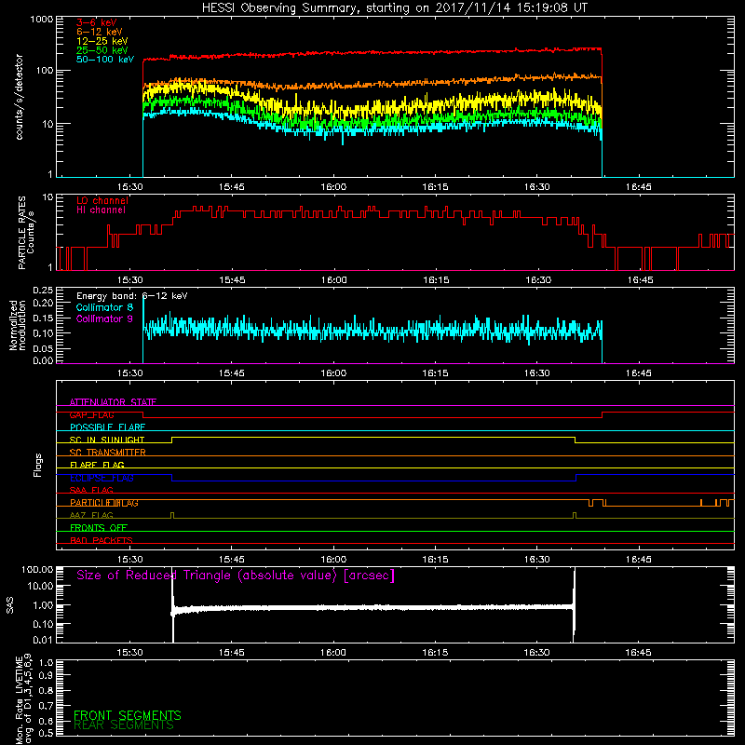Viewport: 745px width, 745px height.
Task: Click the yellow 'FLARE_FLAG' label
Action: point(97,465)
